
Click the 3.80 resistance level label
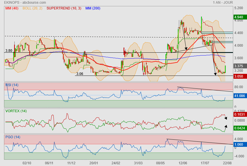click(9, 51)
